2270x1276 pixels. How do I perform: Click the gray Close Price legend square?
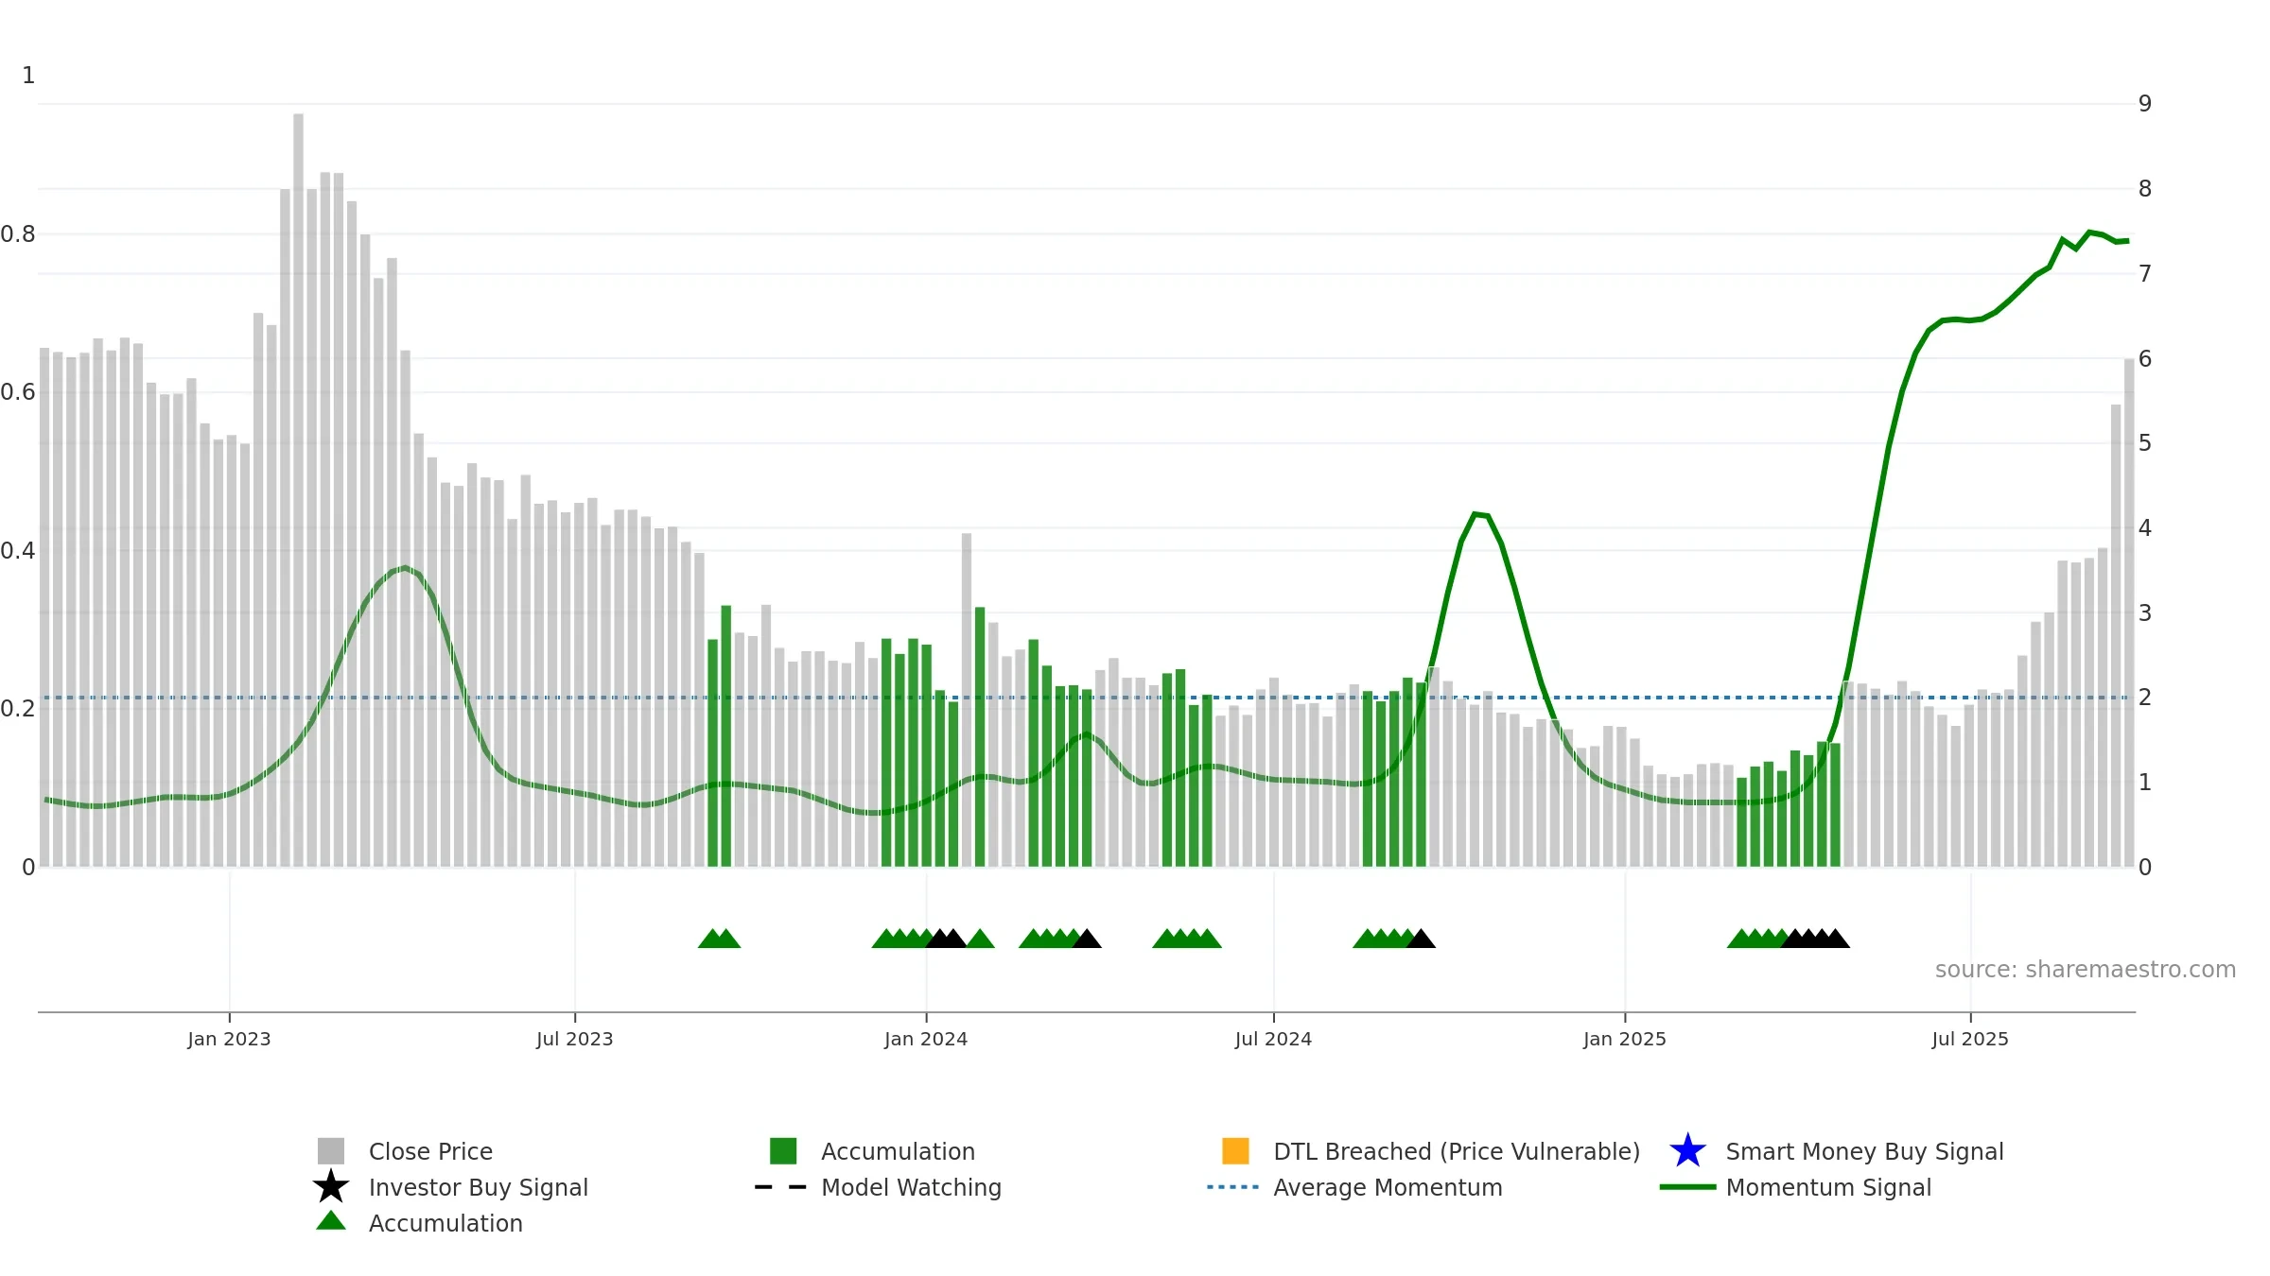tap(331, 1151)
